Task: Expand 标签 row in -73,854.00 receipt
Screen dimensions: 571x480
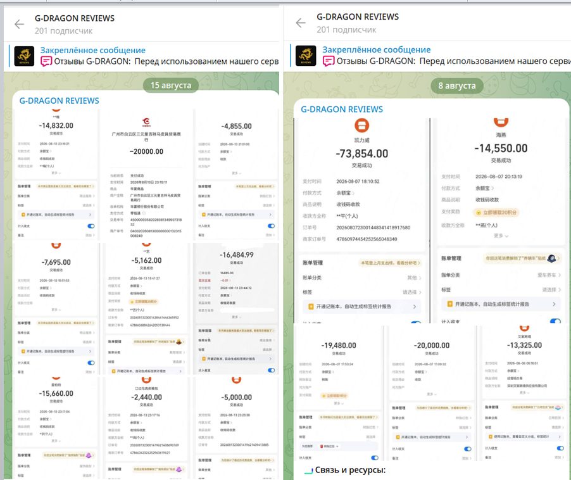Action: coord(361,292)
